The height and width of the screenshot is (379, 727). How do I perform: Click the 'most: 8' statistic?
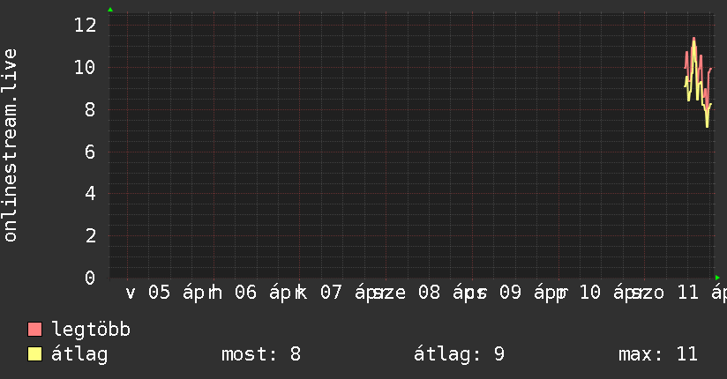[261, 355]
